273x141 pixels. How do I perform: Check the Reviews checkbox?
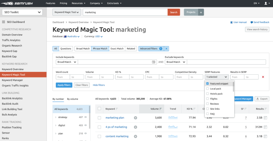(207, 104)
